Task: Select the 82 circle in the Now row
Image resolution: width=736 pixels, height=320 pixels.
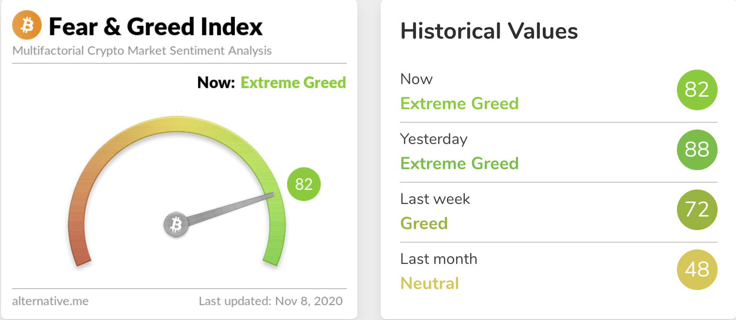Action: [697, 90]
